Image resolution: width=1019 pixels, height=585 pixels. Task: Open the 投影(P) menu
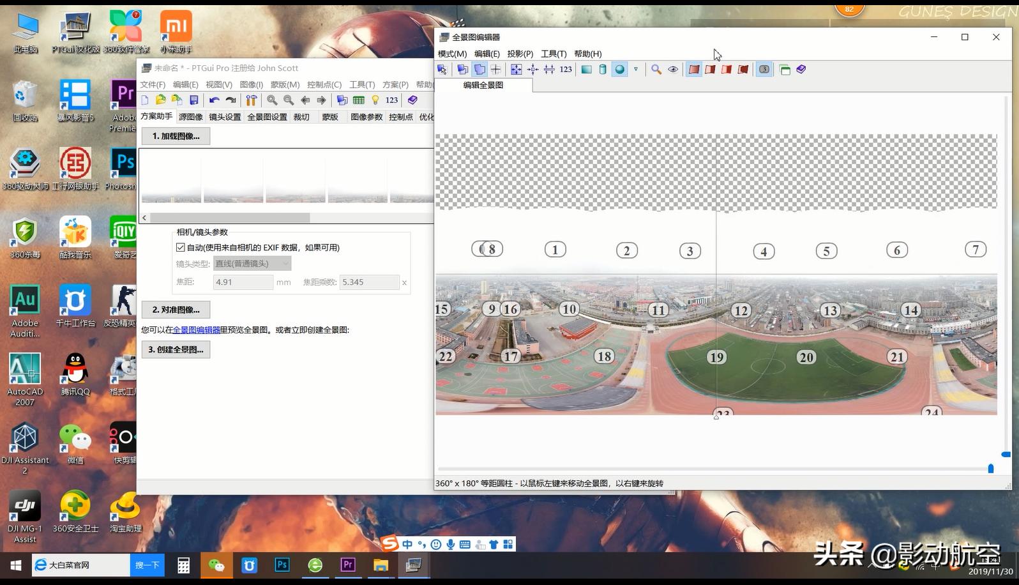coord(520,54)
